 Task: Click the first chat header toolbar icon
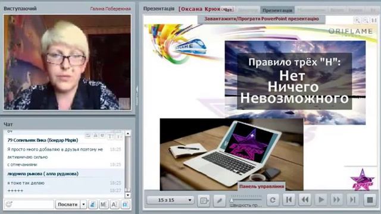tap(88, 136)
